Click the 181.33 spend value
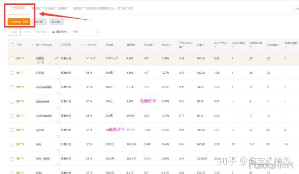The image size is (299, 174). (201, 58)
